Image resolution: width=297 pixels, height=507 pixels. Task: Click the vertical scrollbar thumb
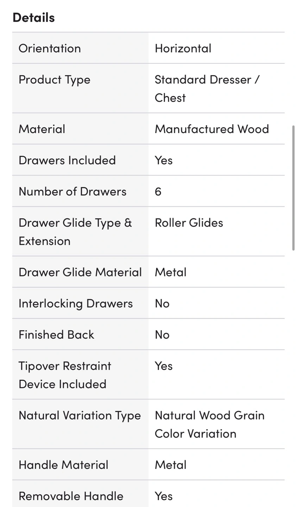[x=293, y=188]
